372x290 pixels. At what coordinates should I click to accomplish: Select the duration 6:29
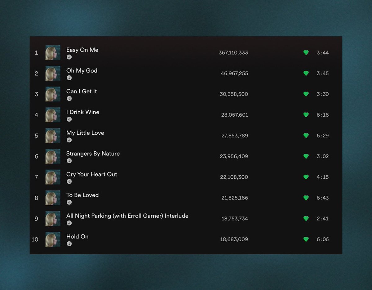(x=323, y=136)
